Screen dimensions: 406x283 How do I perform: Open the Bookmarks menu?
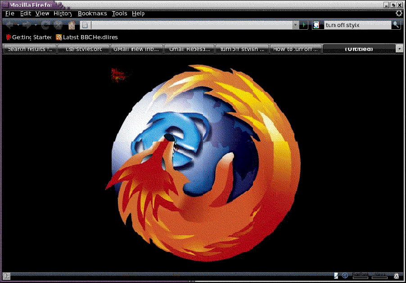(92, 14)
